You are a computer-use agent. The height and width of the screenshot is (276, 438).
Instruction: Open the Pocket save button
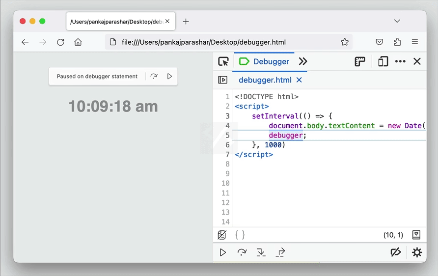tap(380, 42)
